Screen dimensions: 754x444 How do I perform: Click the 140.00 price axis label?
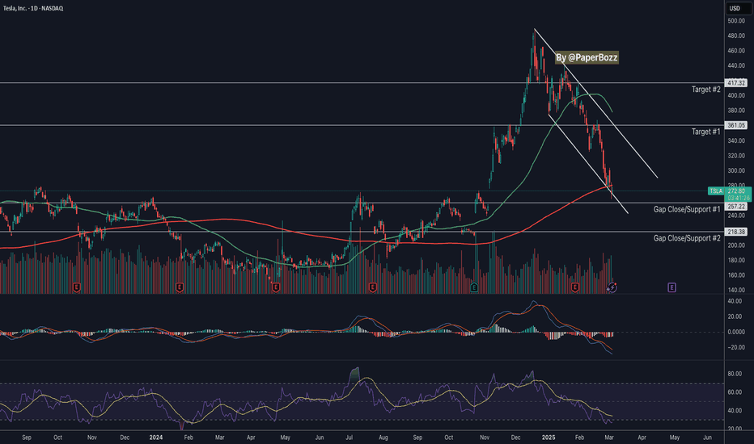pos(736,291)
